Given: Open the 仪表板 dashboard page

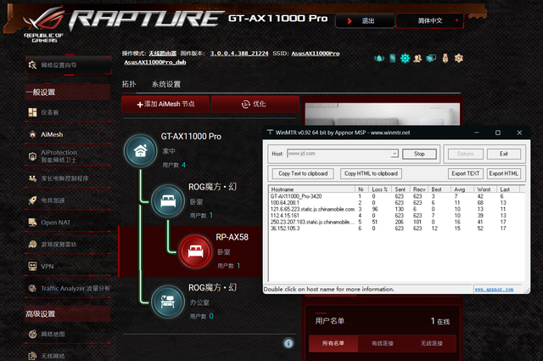Looking at the screenshot, I should click(x=68, y=112).
